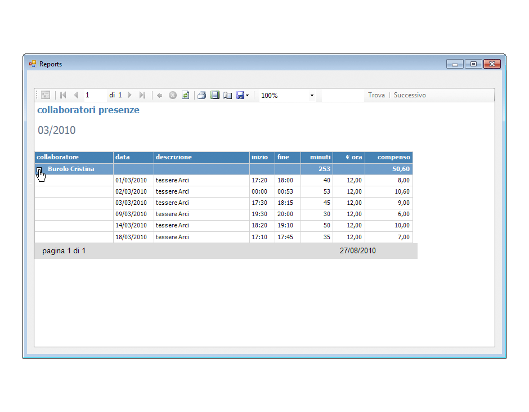Click the Burolo Cristina name
Image resolution: width=529 pixels, height=412 pixels.
pos(71,169)
